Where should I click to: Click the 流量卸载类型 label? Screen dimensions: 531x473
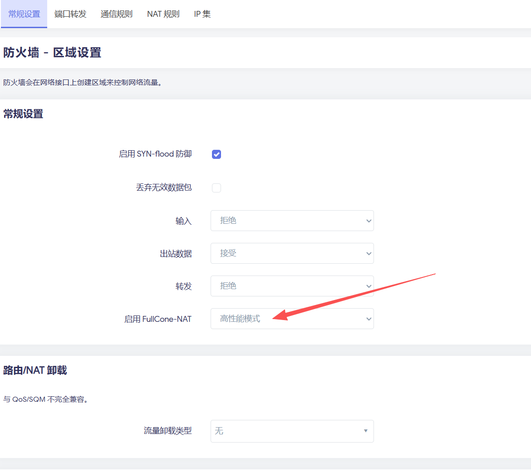click(x=167, y=431)
